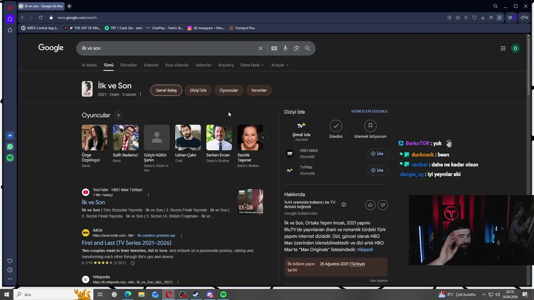Open the heart icon in Opera sidebar bottom
Viewport: 534px width, 300px height.
(10, 261)
